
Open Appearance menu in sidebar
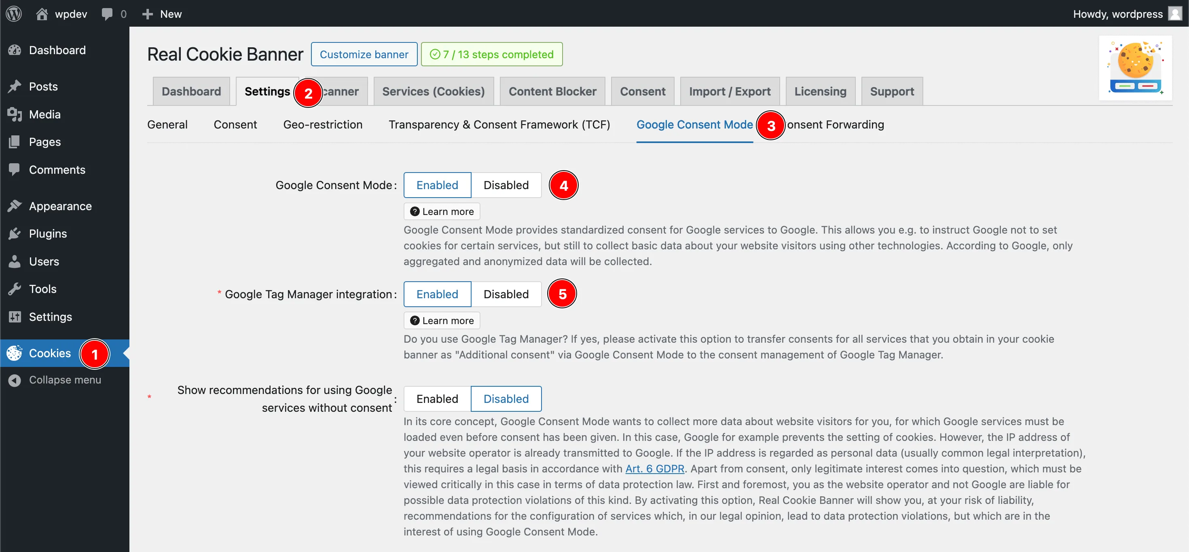(60, 206)
